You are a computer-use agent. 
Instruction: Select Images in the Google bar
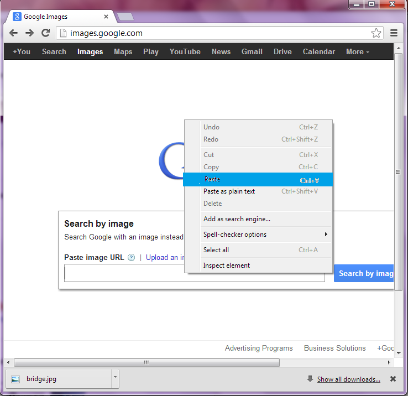coord(90,52)
